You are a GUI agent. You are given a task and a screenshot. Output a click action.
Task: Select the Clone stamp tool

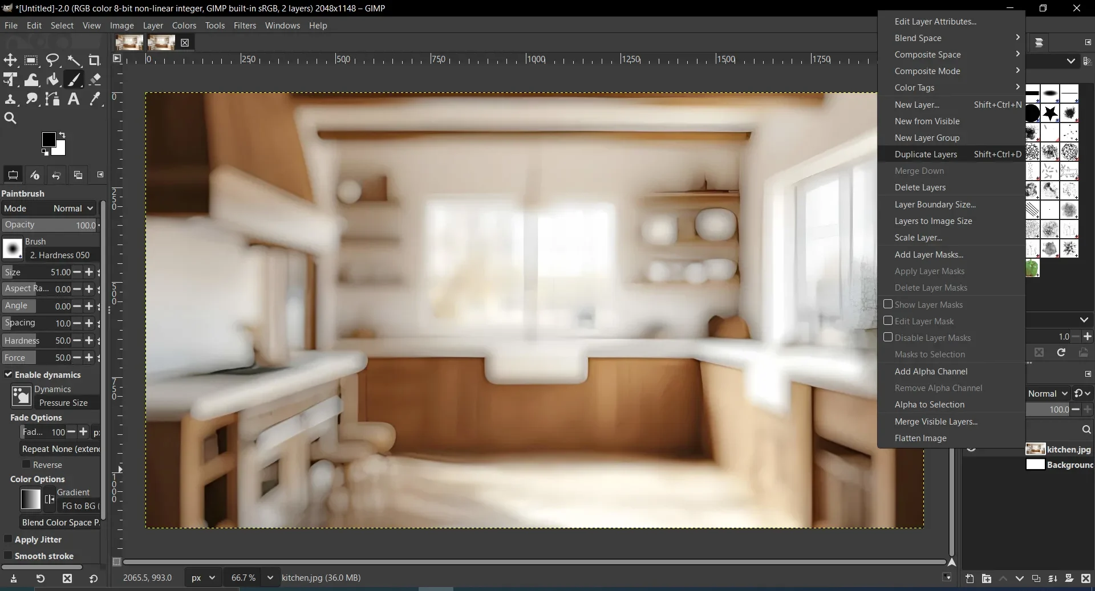coord(10,99)
